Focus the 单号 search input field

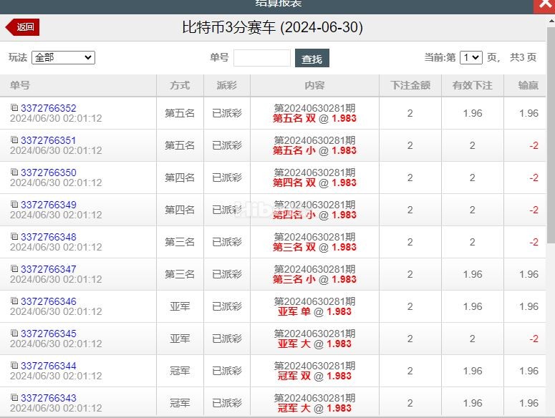tap(262, 58)
